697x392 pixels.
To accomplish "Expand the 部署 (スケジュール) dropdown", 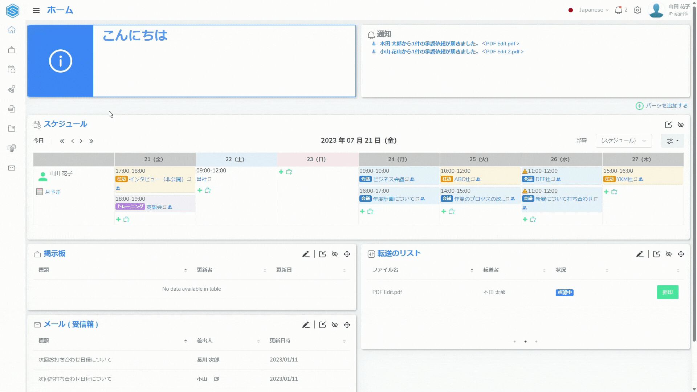I will click(623, 141).
